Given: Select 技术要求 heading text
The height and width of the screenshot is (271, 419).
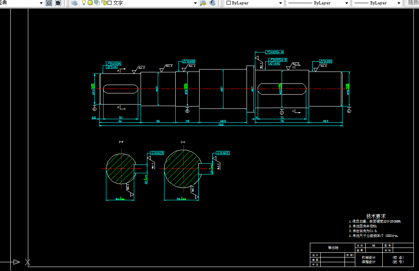Looking at the screenshot, I should pos(376,216).
